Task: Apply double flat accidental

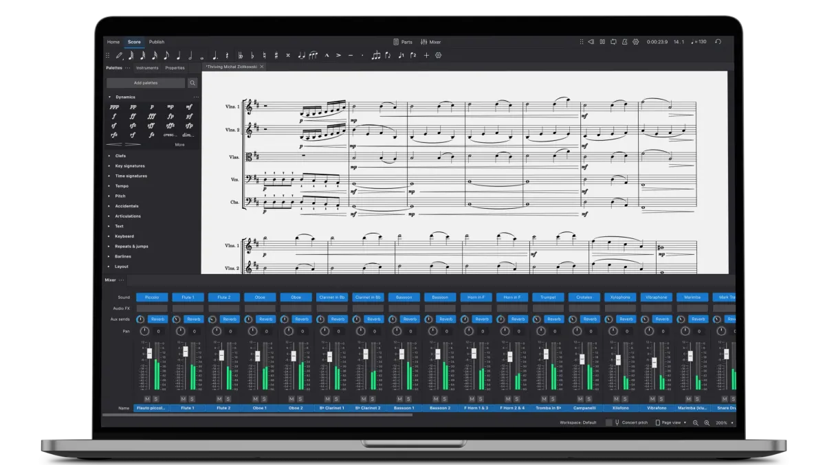Action: [241, 55]
